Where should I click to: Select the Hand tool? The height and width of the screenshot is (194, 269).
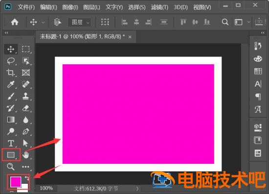pos(26,155)
